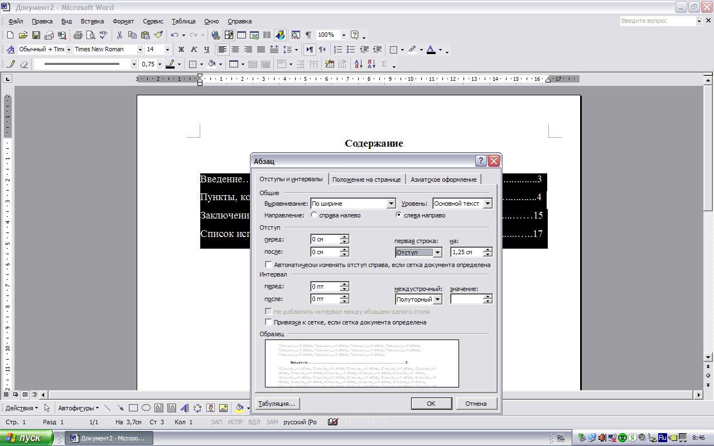The width and height of the screenshot is (714, 446).
Task: Insert WordArt from Drawing toolbar
Action: coord(184,408)
